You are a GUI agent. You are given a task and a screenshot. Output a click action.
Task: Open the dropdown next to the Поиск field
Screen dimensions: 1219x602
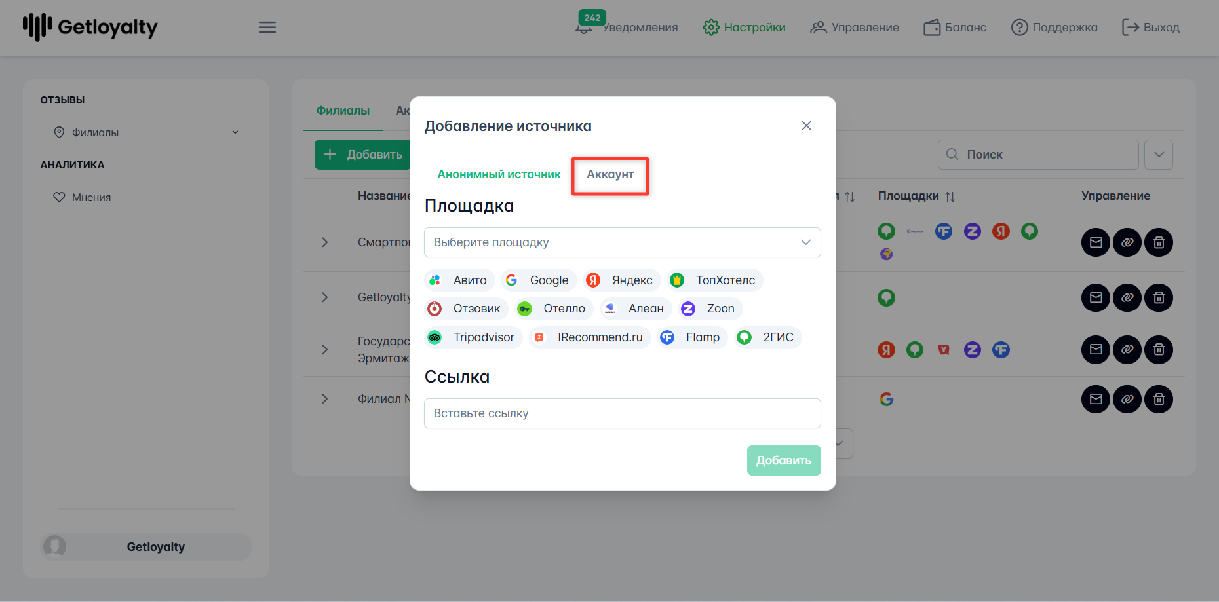[1159, 155]
